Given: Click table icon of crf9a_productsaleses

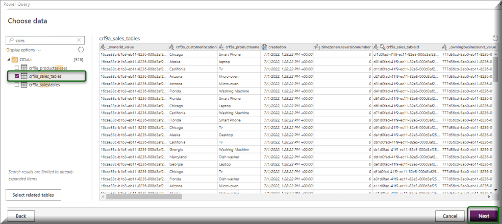Looking at the screenshot, I should [24, 68].
